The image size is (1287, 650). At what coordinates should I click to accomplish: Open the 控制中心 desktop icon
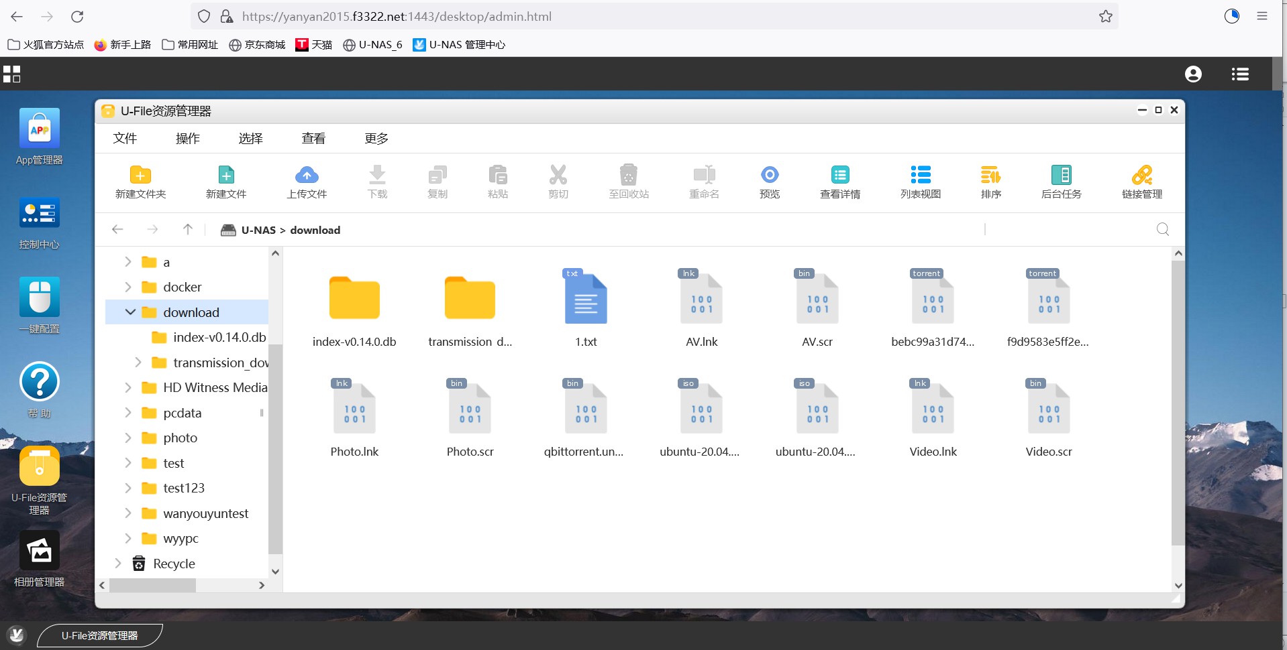(x=40, y=213)
